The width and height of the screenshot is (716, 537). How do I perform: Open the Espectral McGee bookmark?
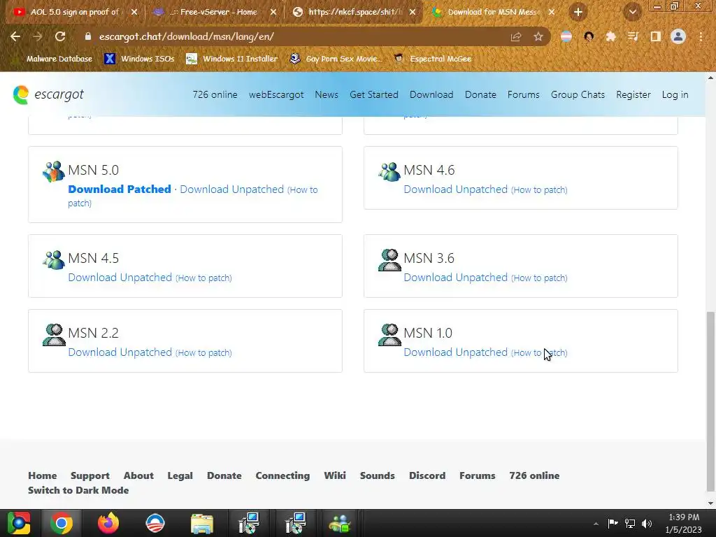click(x=432, y=59)
